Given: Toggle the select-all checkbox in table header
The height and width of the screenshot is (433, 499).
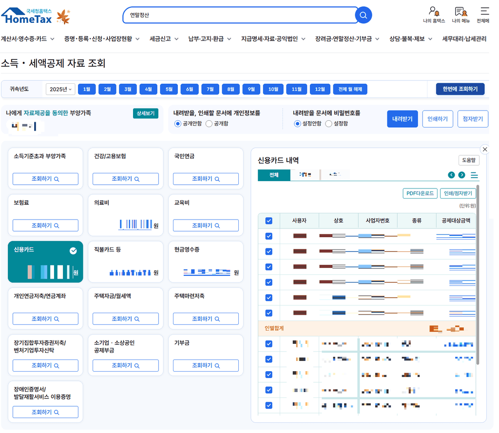Looking at the screenshot, I should click(269, 221).
